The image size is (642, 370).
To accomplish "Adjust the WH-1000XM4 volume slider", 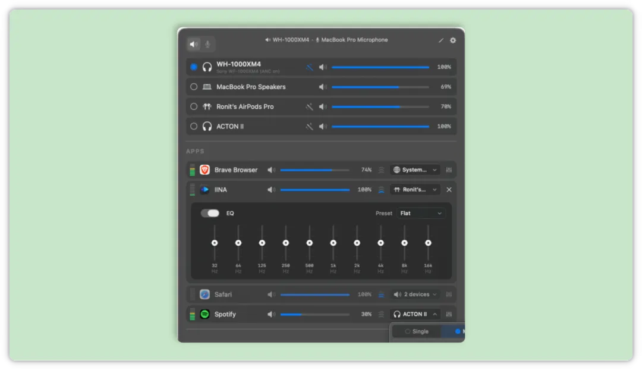I will (380, 67).
